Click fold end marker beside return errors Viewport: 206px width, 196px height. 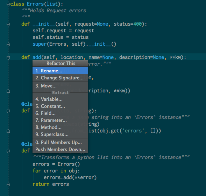(8, 184)
